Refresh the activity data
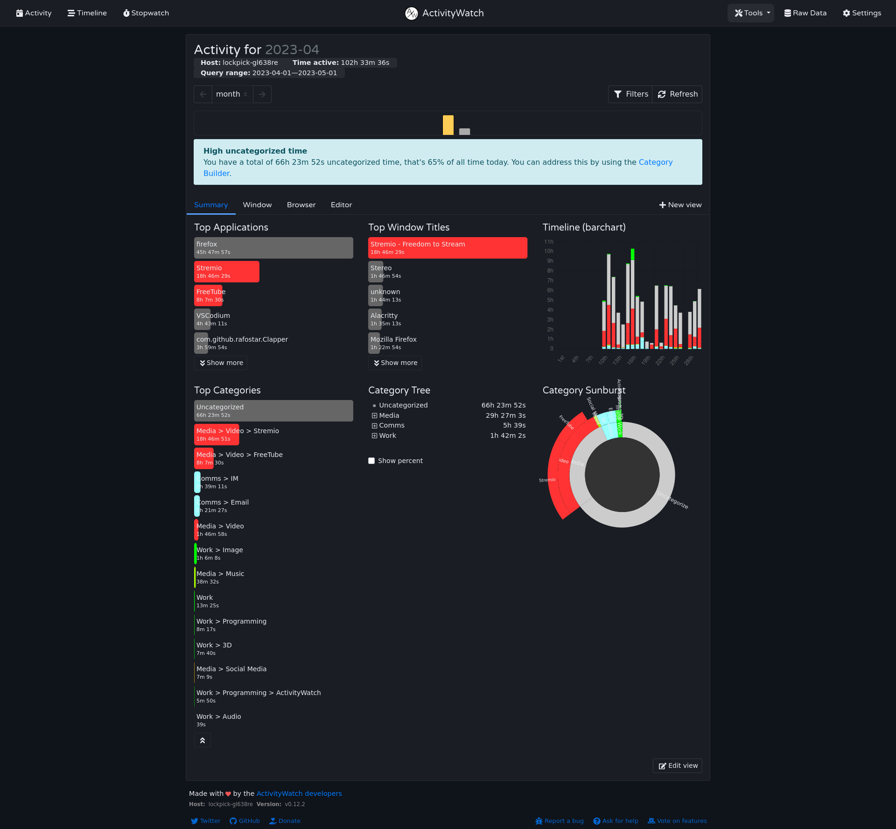Image resolution: width=896 pixels, height=829 pixels. pos(678,94)
